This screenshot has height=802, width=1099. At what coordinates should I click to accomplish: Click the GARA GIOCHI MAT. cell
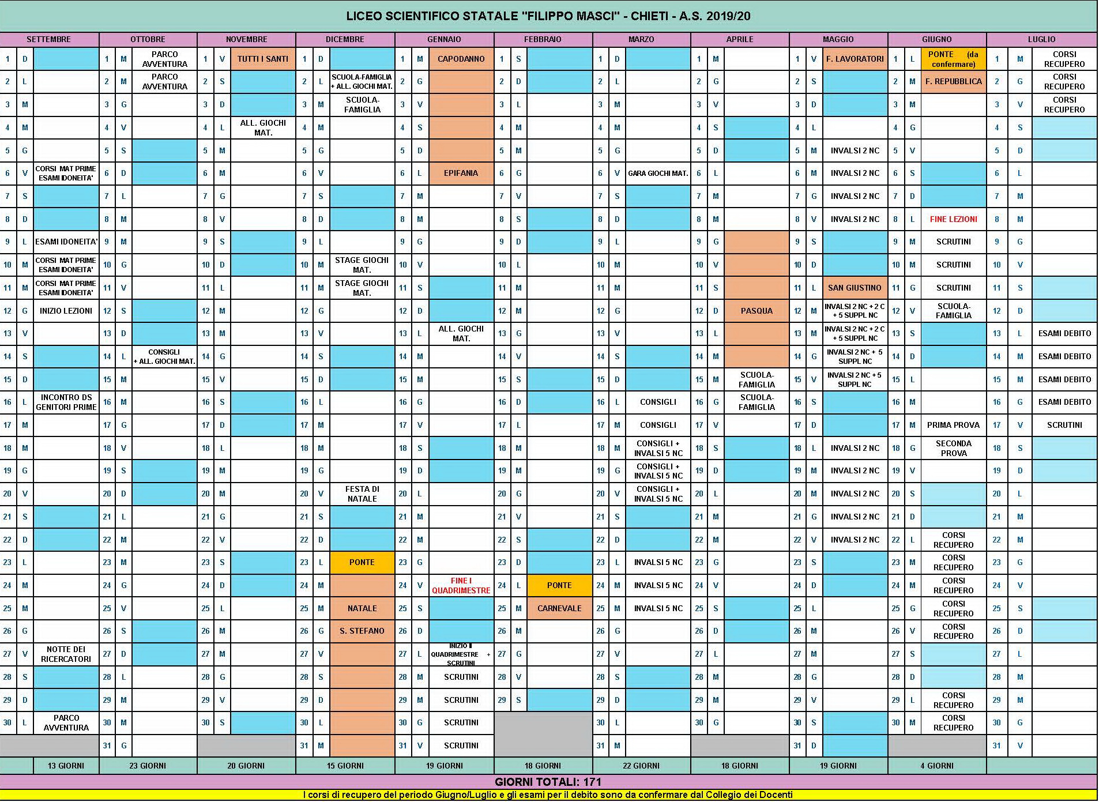[658, 173]
